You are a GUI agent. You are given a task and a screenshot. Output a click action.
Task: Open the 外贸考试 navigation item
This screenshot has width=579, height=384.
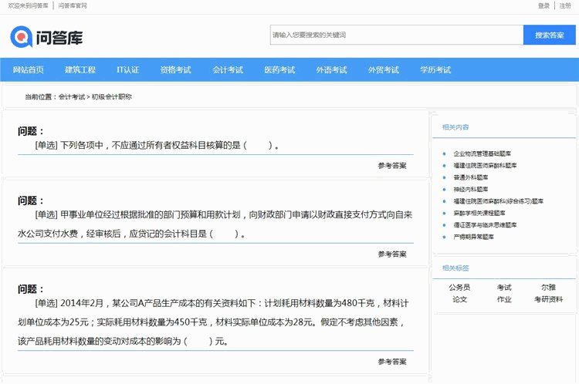click(x=384, y=69)
